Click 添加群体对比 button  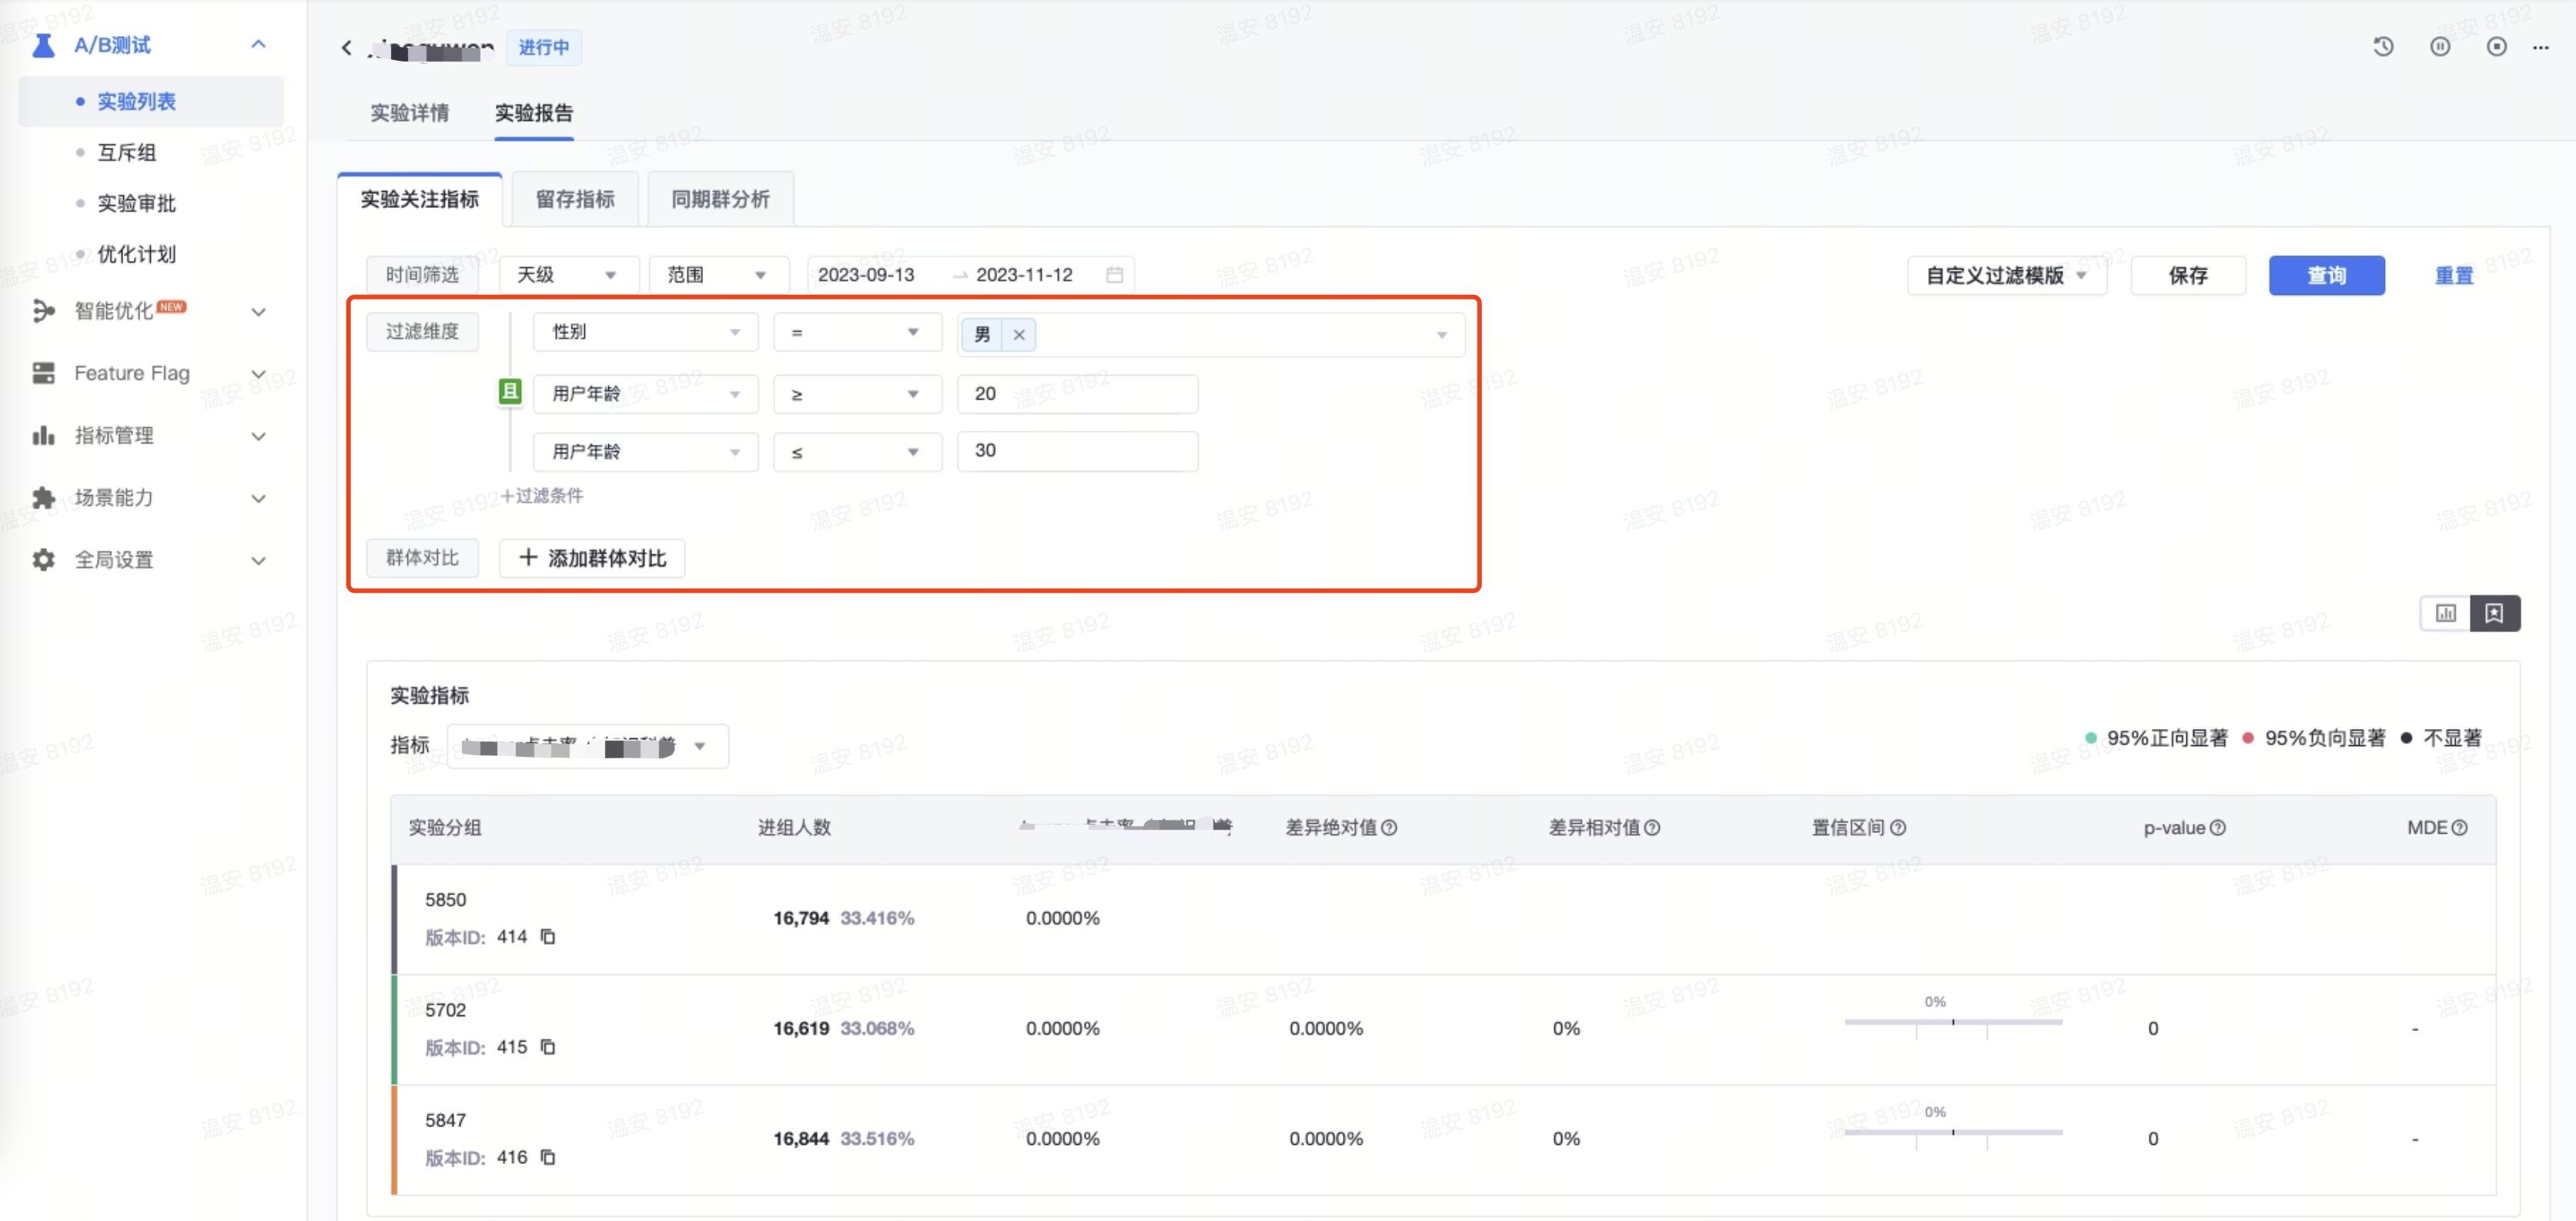coord(592,558)
